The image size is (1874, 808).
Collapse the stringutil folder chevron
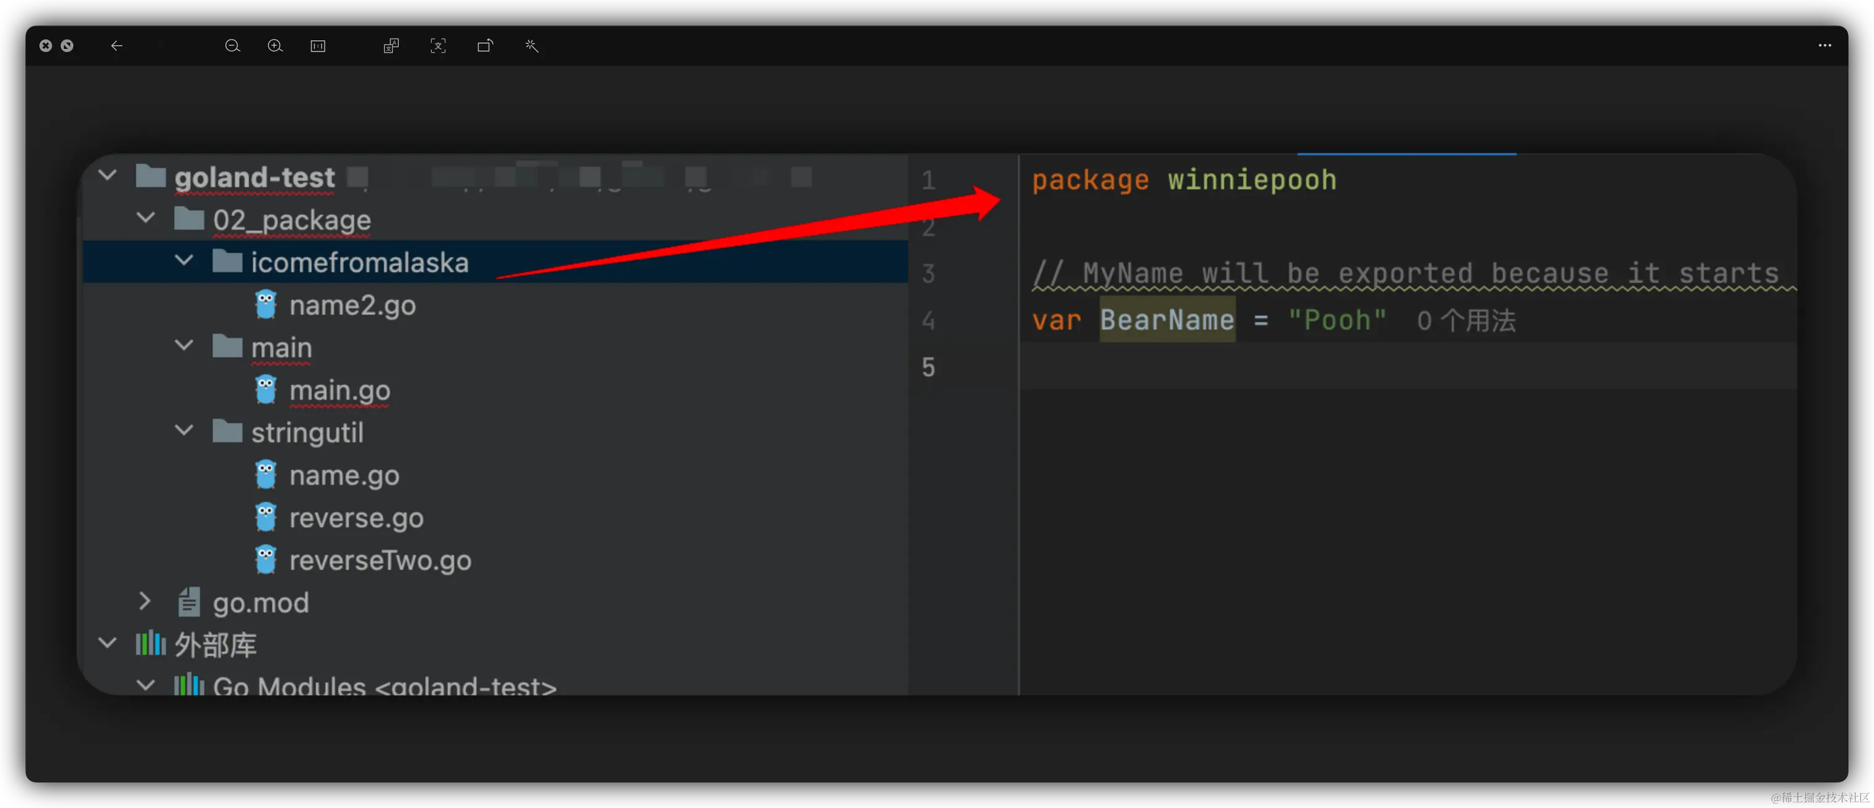click(x=184, y=431)
